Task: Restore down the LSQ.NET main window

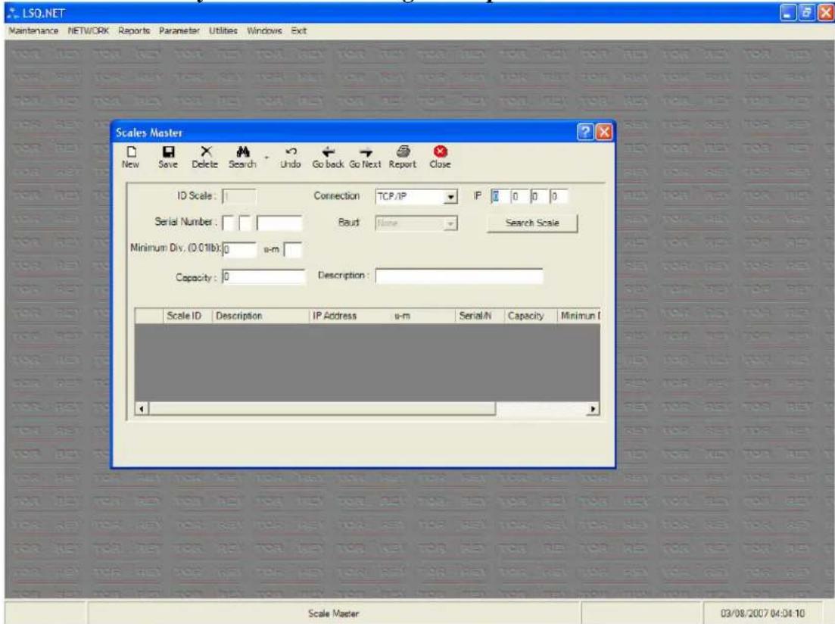Action: [806, 13]
